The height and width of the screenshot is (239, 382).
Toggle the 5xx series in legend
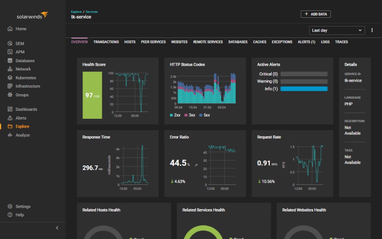pyautogui.click(x=205, y=115)
